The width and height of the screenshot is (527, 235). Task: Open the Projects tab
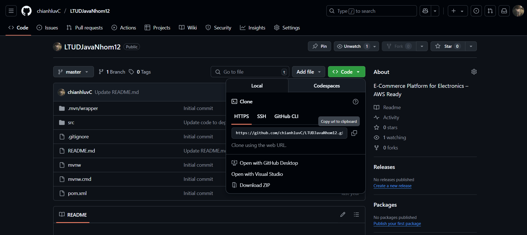coord(157,28)
